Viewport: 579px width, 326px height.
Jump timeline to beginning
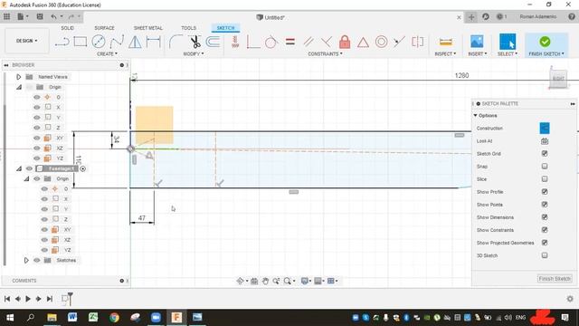tap(7, 299)
